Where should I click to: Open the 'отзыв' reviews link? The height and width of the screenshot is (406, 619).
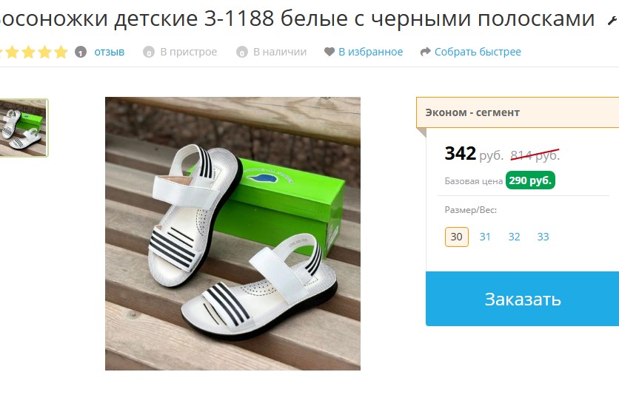click(x=110, y=52)
